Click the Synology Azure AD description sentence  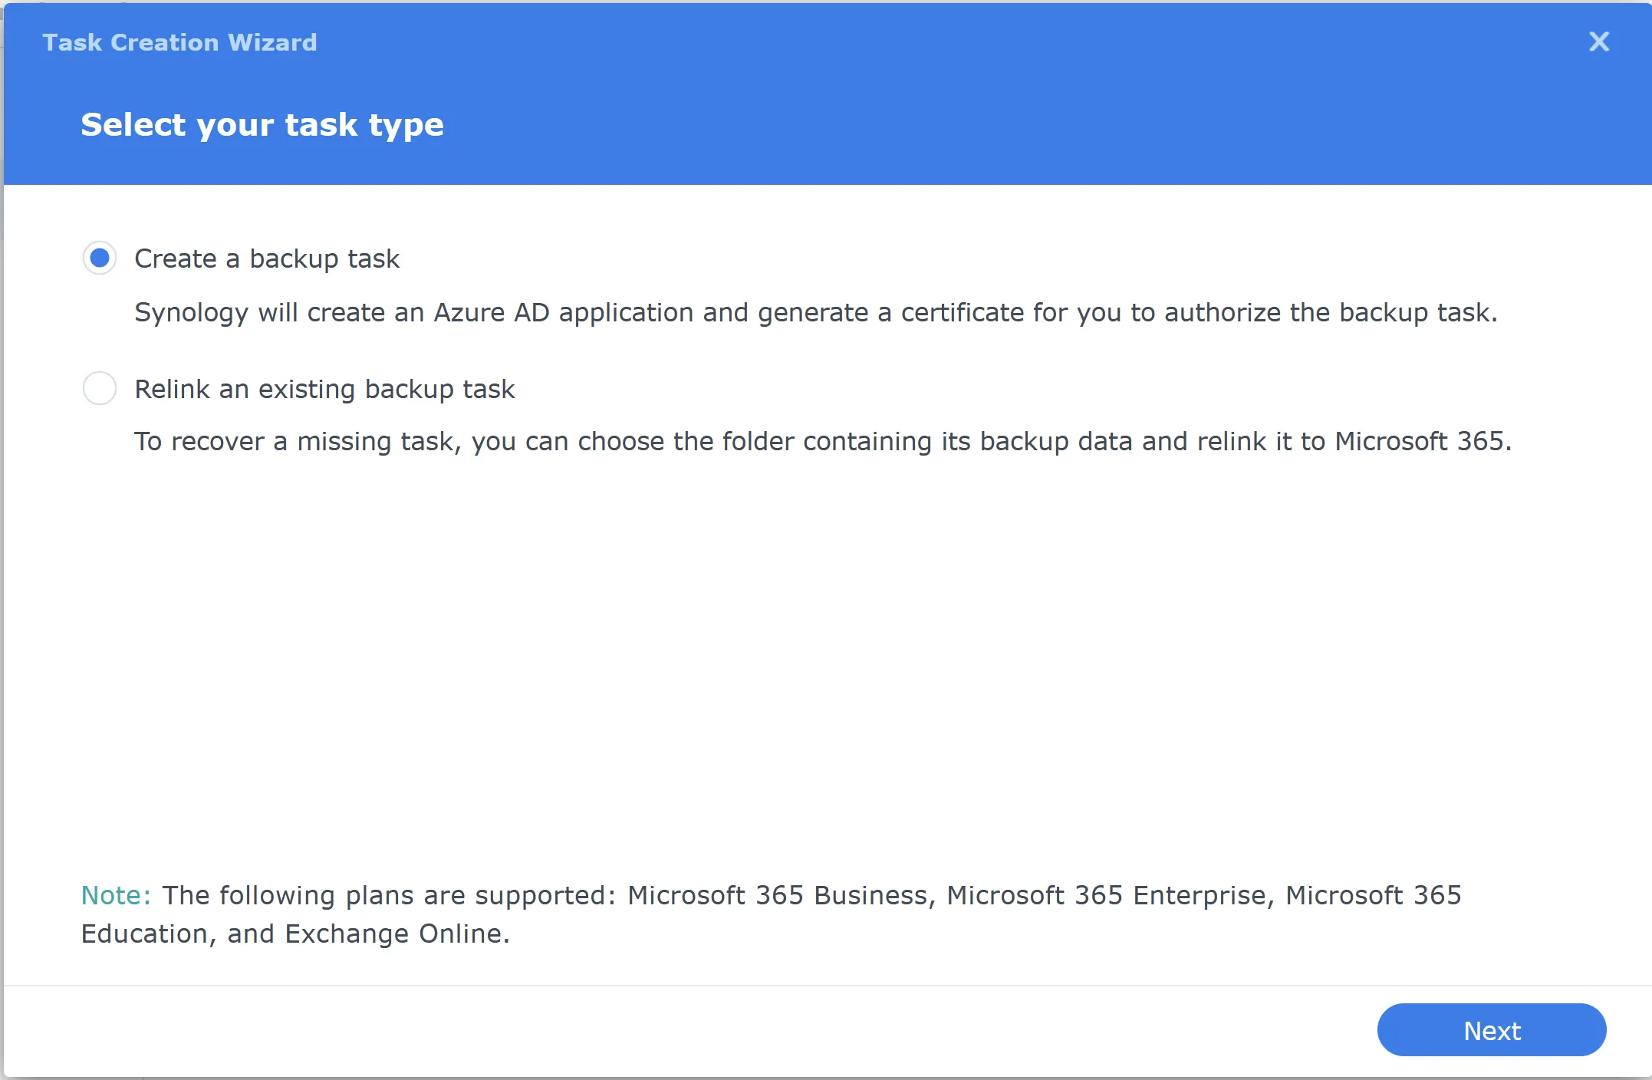point(815,313)
